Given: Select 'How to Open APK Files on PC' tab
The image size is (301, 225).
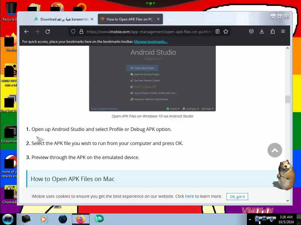Looking at the screenshot, I should tap(130, 19).
